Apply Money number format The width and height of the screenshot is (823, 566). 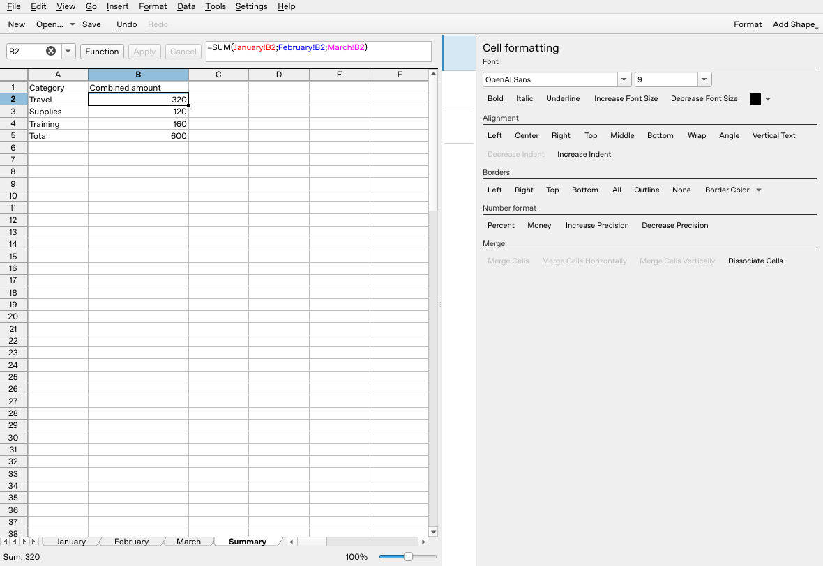point(539,226)
